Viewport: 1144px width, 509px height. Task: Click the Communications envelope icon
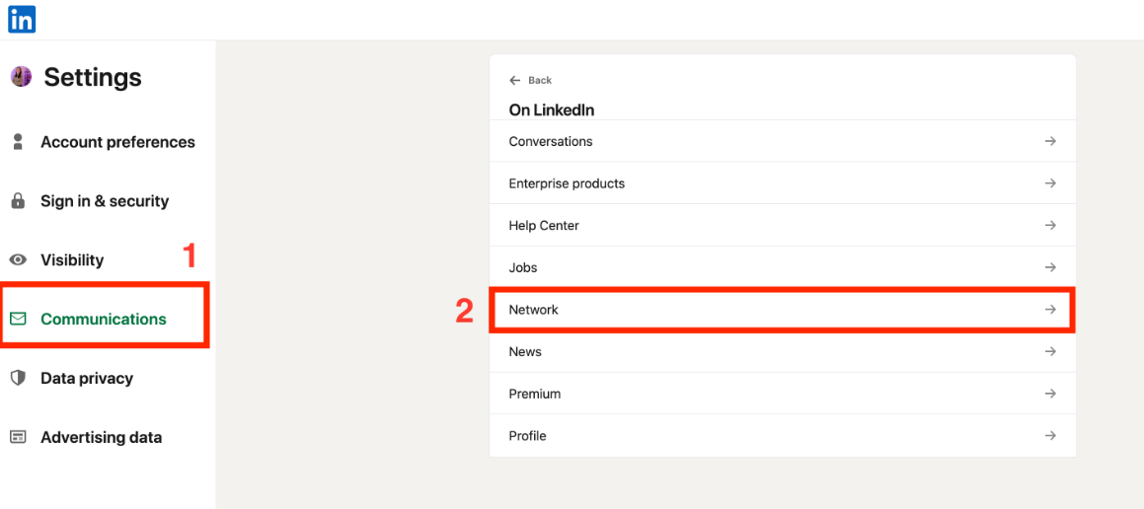[18, 319]
